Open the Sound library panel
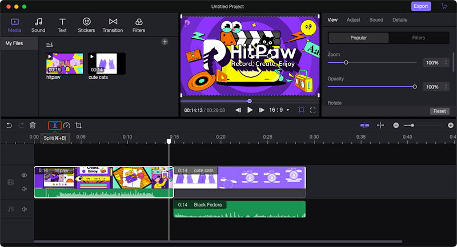 (x=38, y=25)
